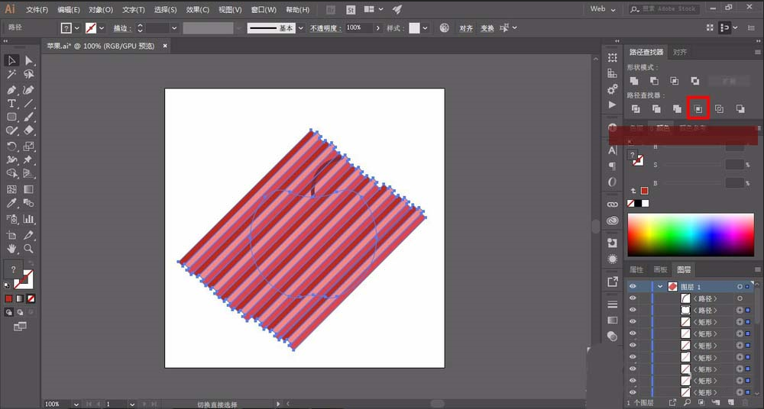Select the Selection tool arrow
This screenshot has height=409, width=764.
click(11, 60)
